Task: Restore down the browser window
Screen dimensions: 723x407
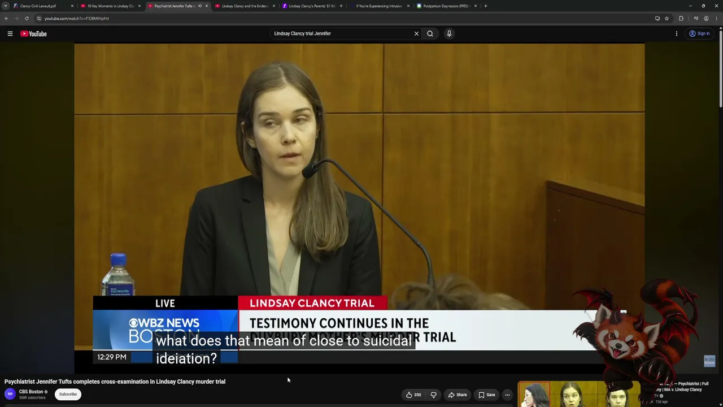Action: click(x=703, y=6)
